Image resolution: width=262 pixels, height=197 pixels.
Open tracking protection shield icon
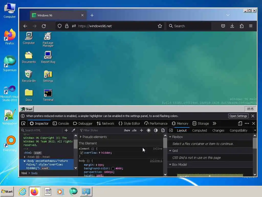[59, 26]
